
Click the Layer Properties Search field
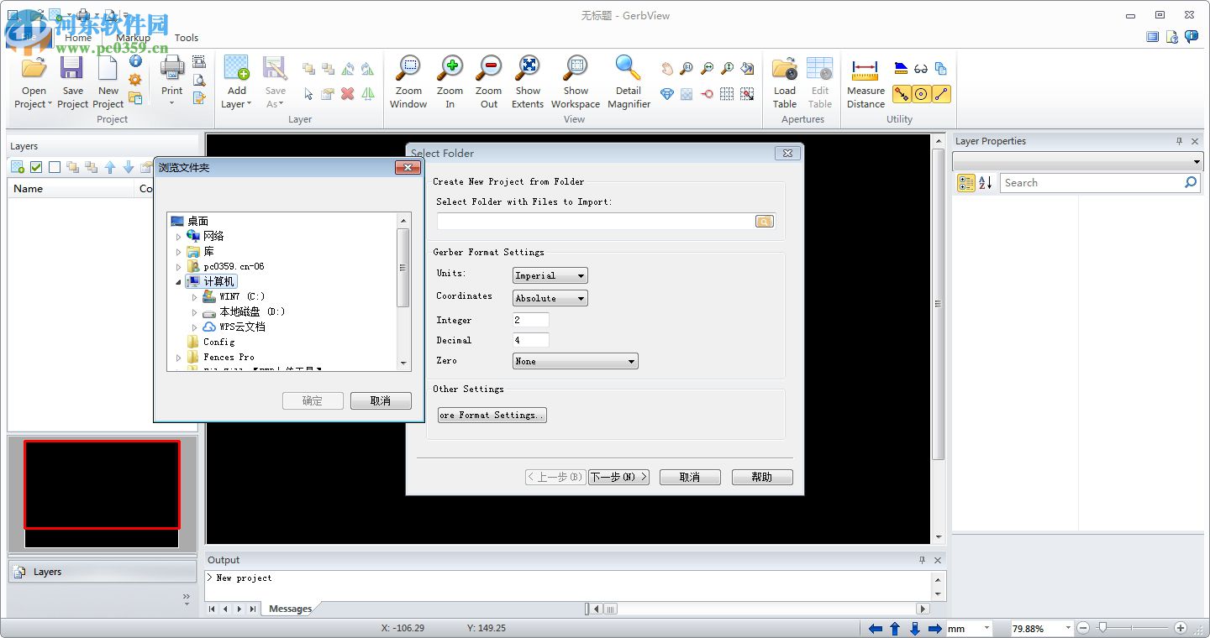[1100, 182]
